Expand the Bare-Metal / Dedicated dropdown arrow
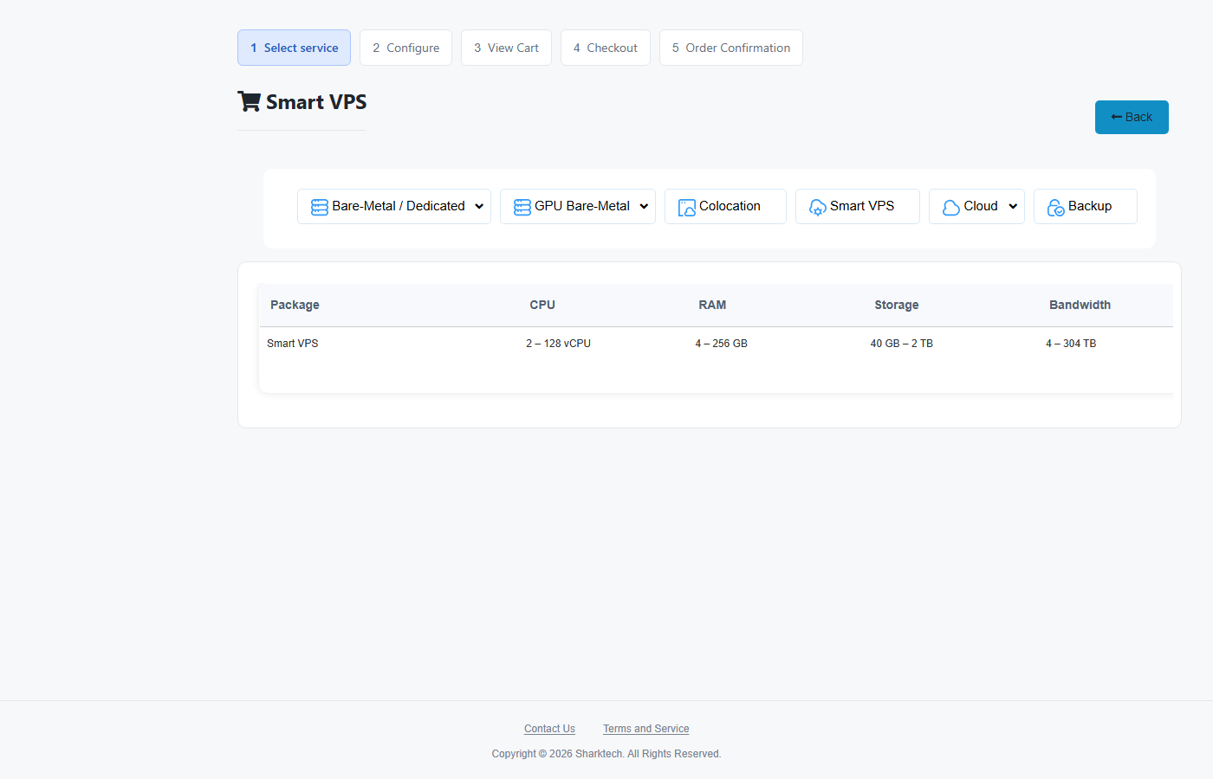The width and height of the screenshot is (1213, 779). [479, 207]
